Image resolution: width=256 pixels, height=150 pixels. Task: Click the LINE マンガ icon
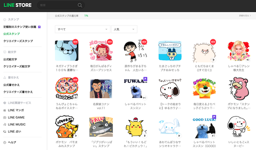click(x=5, y=111)
